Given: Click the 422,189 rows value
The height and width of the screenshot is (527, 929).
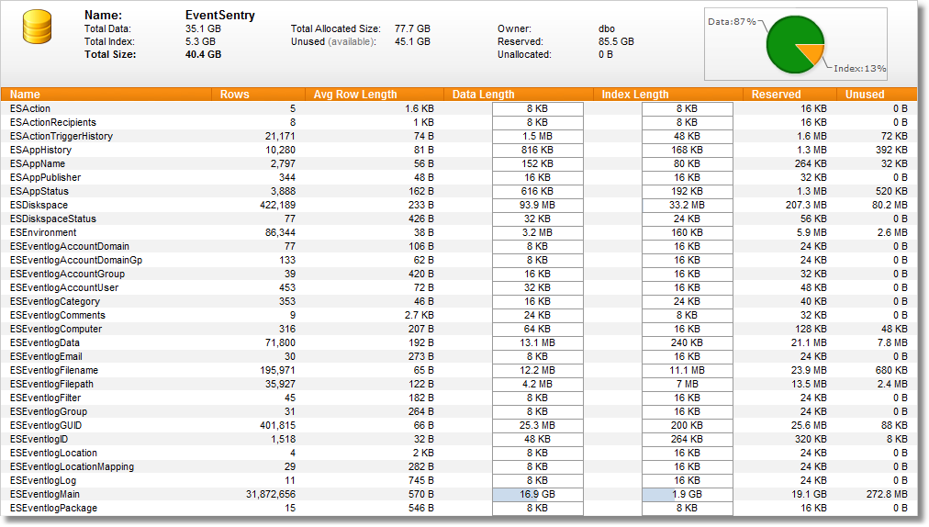Looking at the screenshot, I should (x=277, y=205).
